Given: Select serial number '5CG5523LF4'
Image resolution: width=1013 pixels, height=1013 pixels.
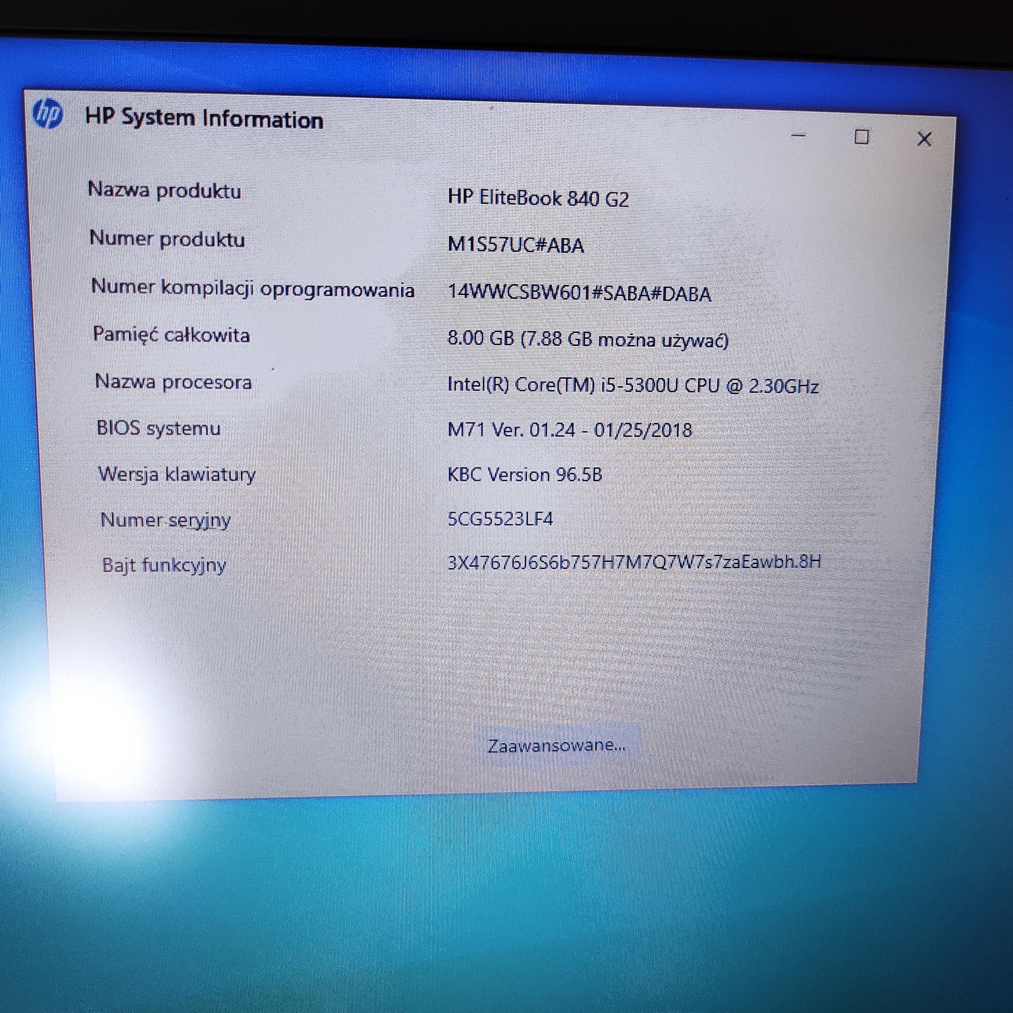Looking at the screenshot, I should pyautogui.click(x=500, y=519).
